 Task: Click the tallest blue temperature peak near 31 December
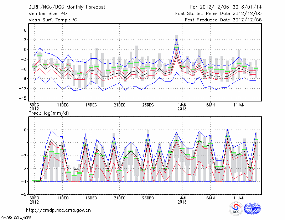pyautogui.click(x=176, y=40)
